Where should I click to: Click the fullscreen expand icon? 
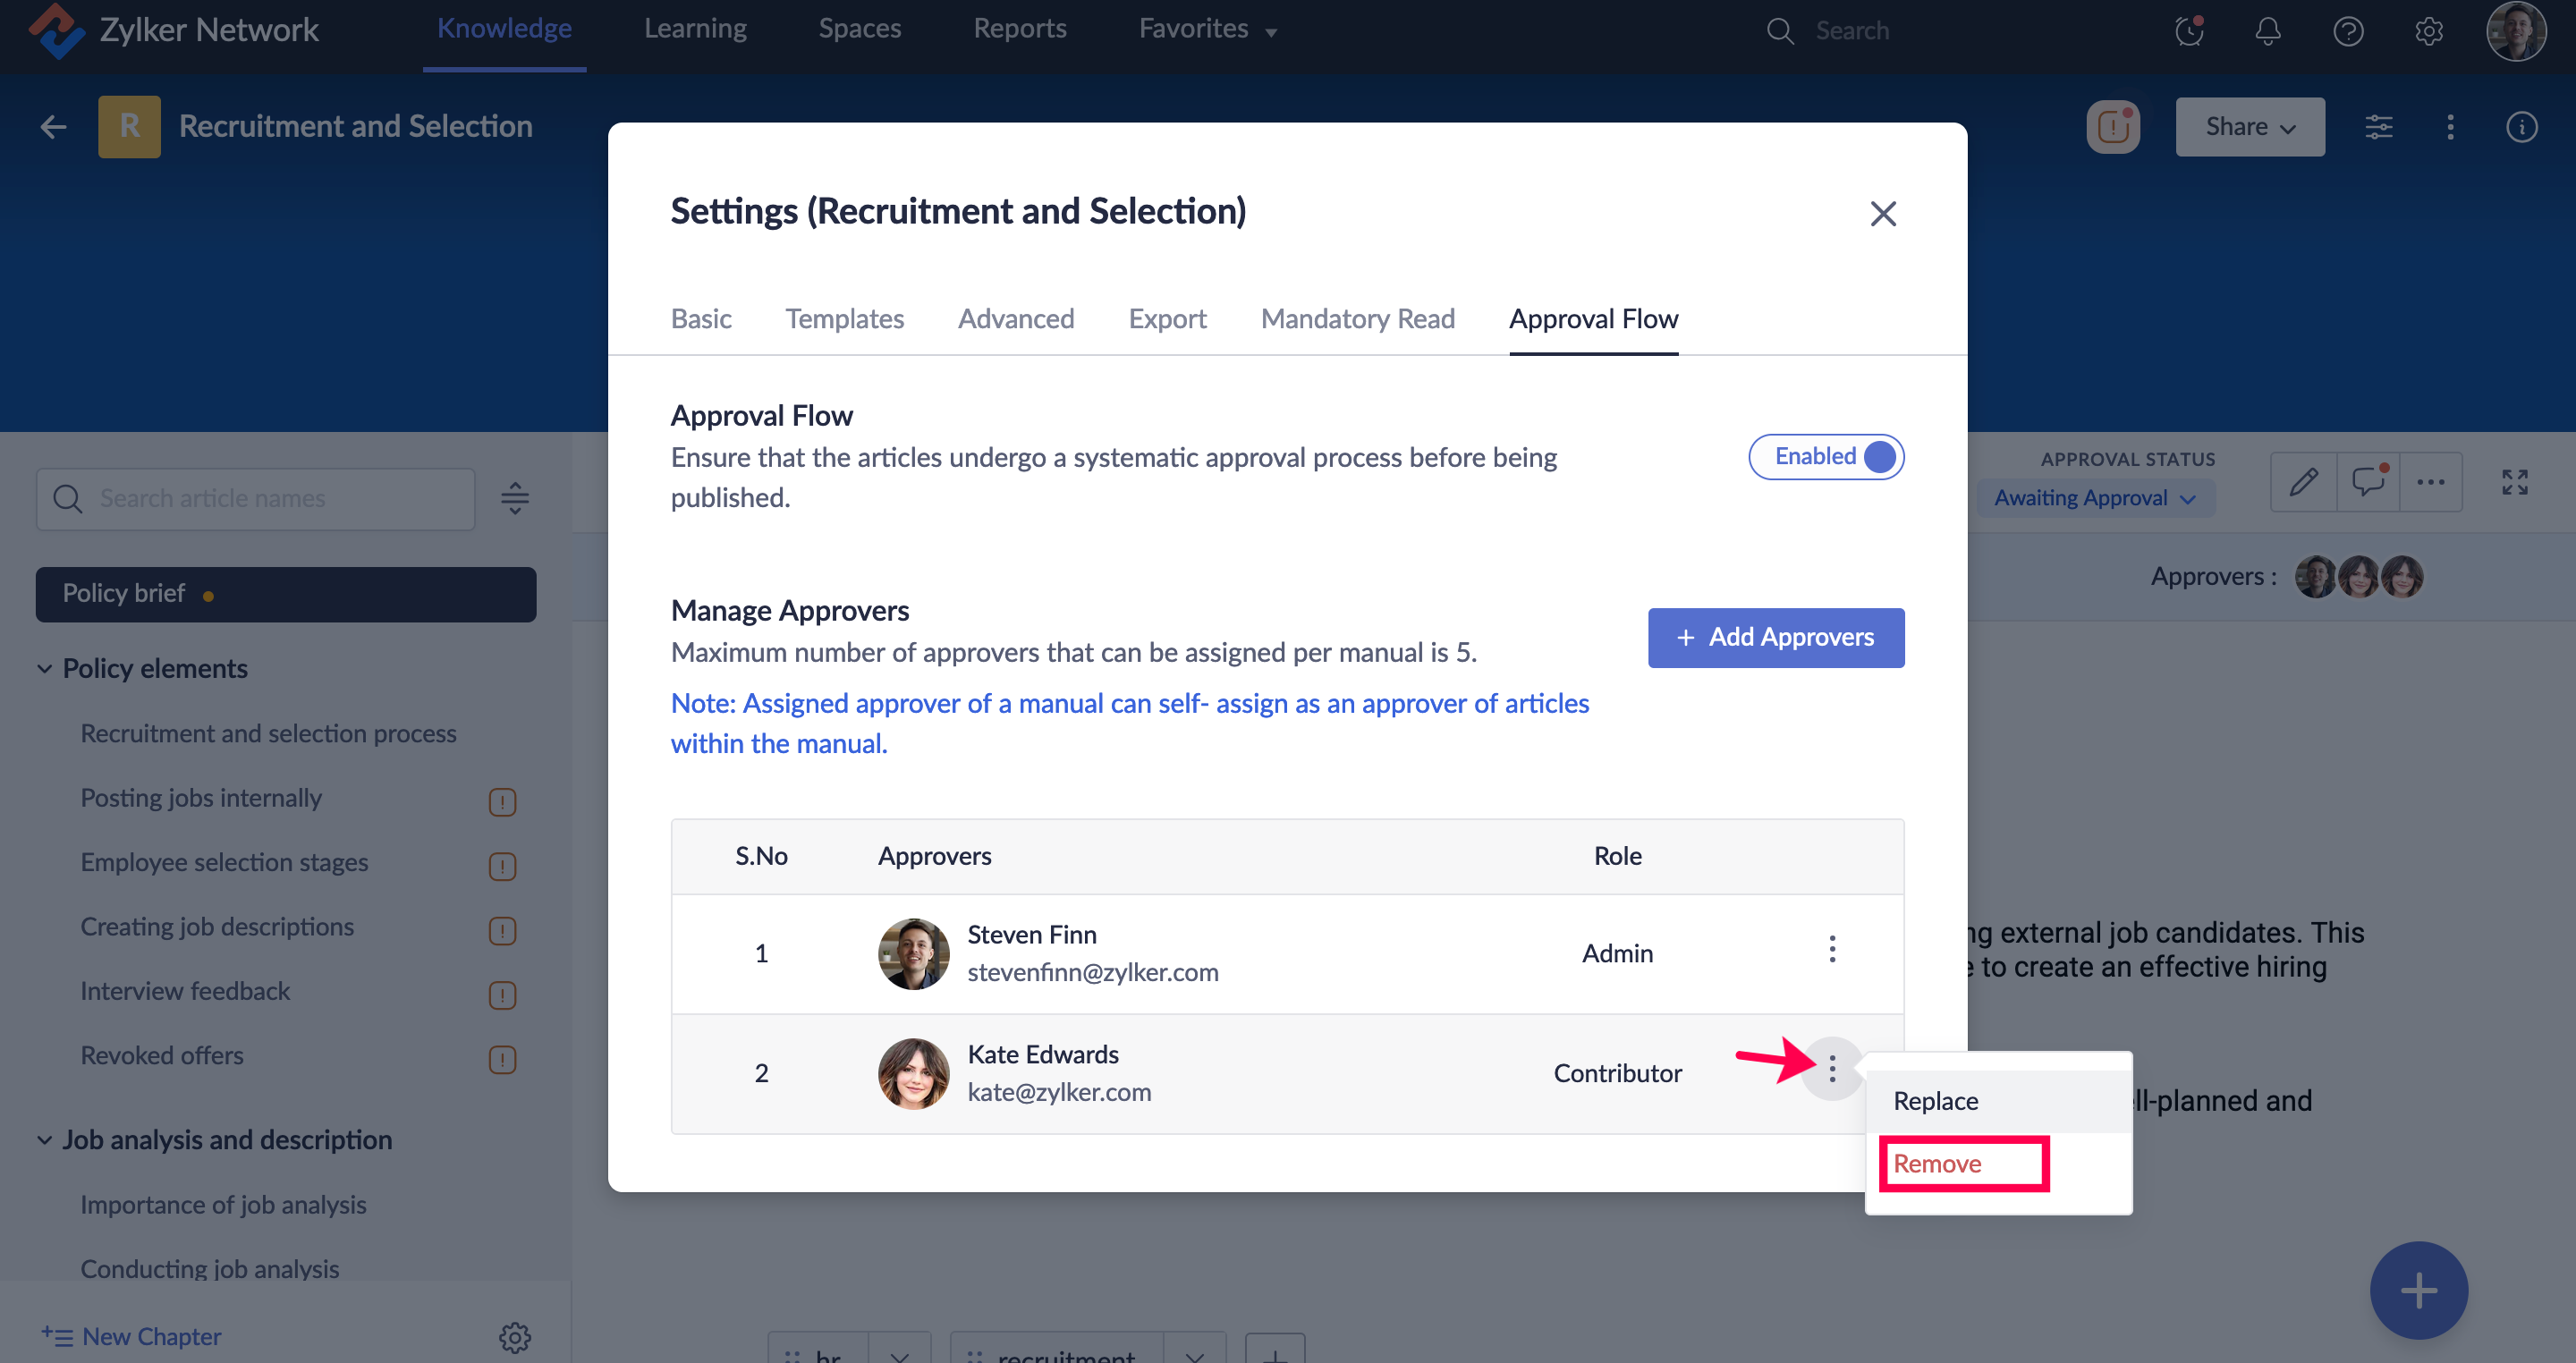tap(2514, 483)
